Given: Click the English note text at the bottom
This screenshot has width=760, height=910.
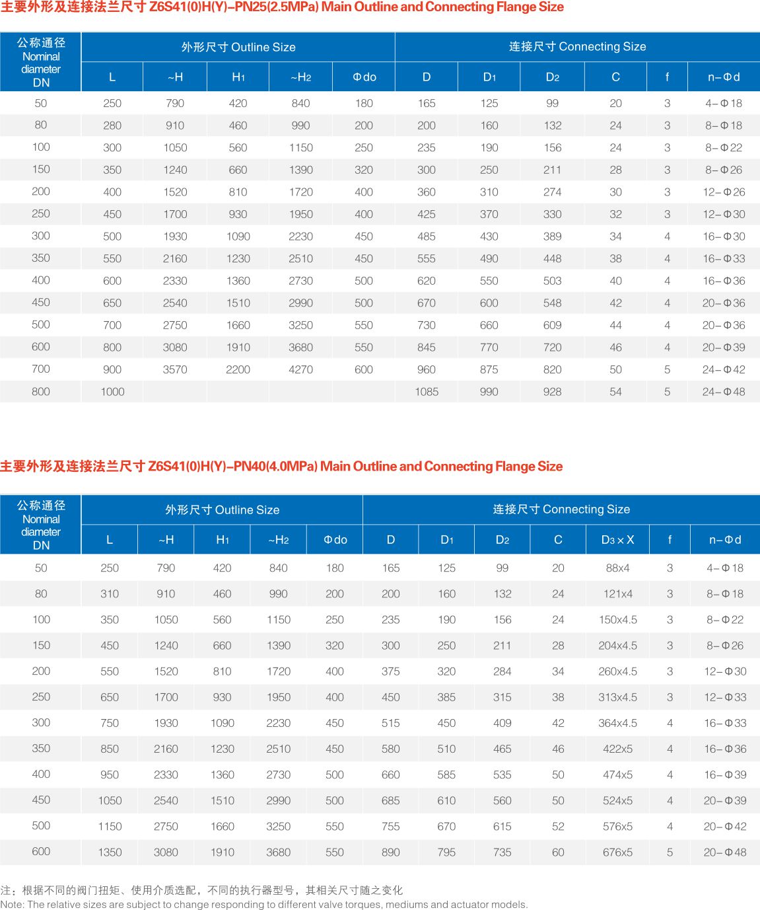Looking at the screenshot, I should point(264,905).
